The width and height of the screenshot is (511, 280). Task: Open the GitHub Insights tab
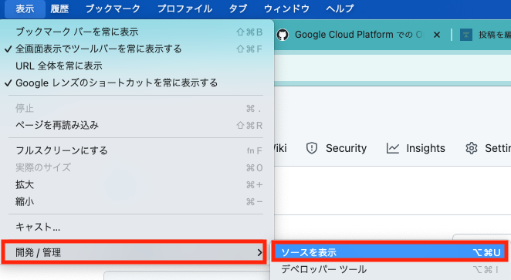(415, 148)
